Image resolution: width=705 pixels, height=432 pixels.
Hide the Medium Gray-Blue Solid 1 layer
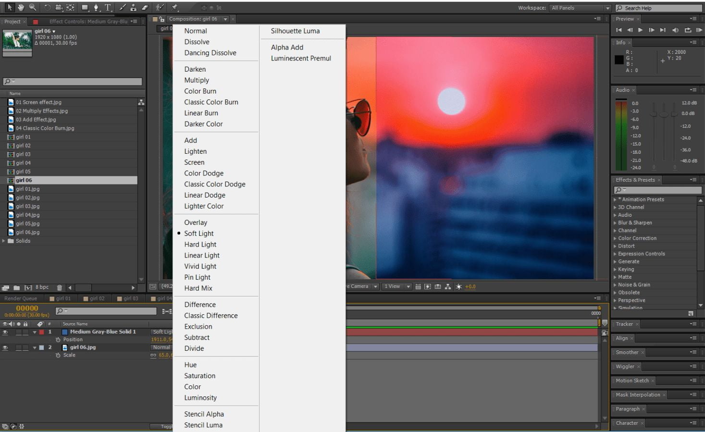point(5,332)
